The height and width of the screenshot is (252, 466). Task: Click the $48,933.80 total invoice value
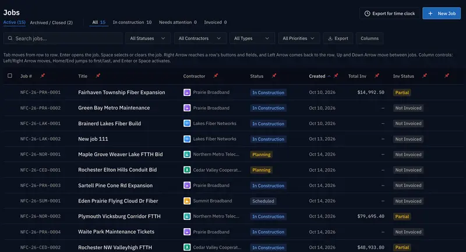point(370,247)
